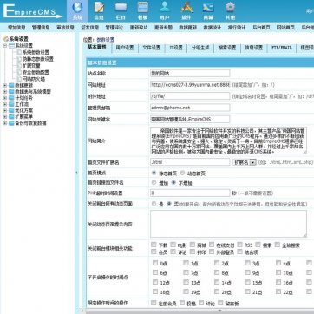
Task: Check the 22点 time checkbox
Action: (278, 291)
